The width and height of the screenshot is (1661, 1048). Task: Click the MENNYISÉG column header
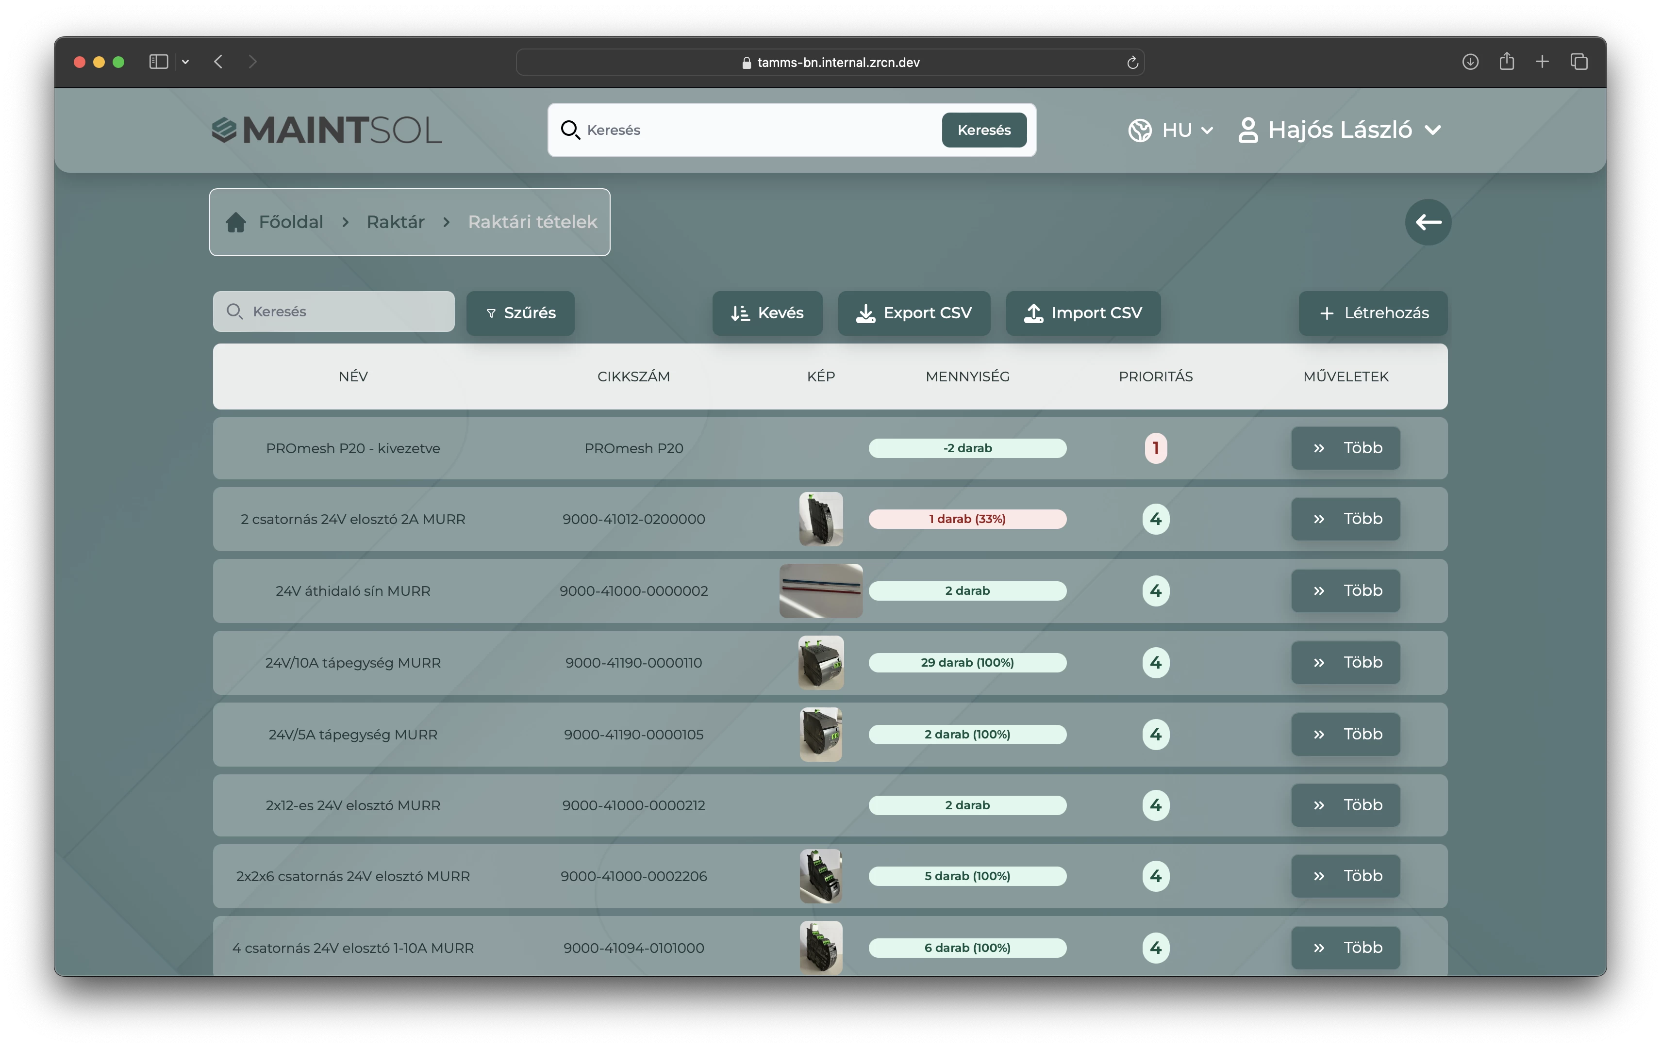967,377
